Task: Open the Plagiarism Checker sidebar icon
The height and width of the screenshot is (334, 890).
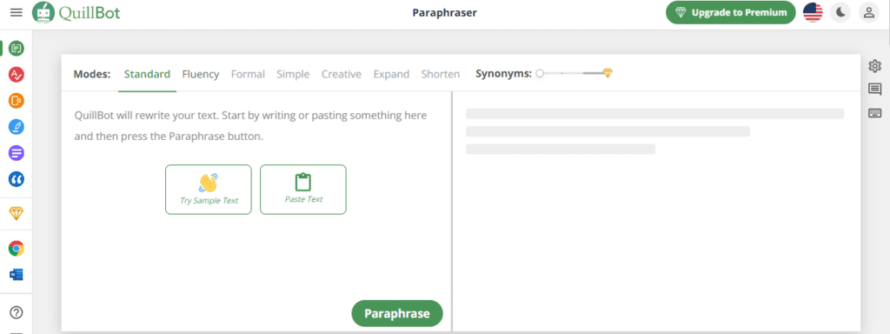Action: tap(17, 101)
